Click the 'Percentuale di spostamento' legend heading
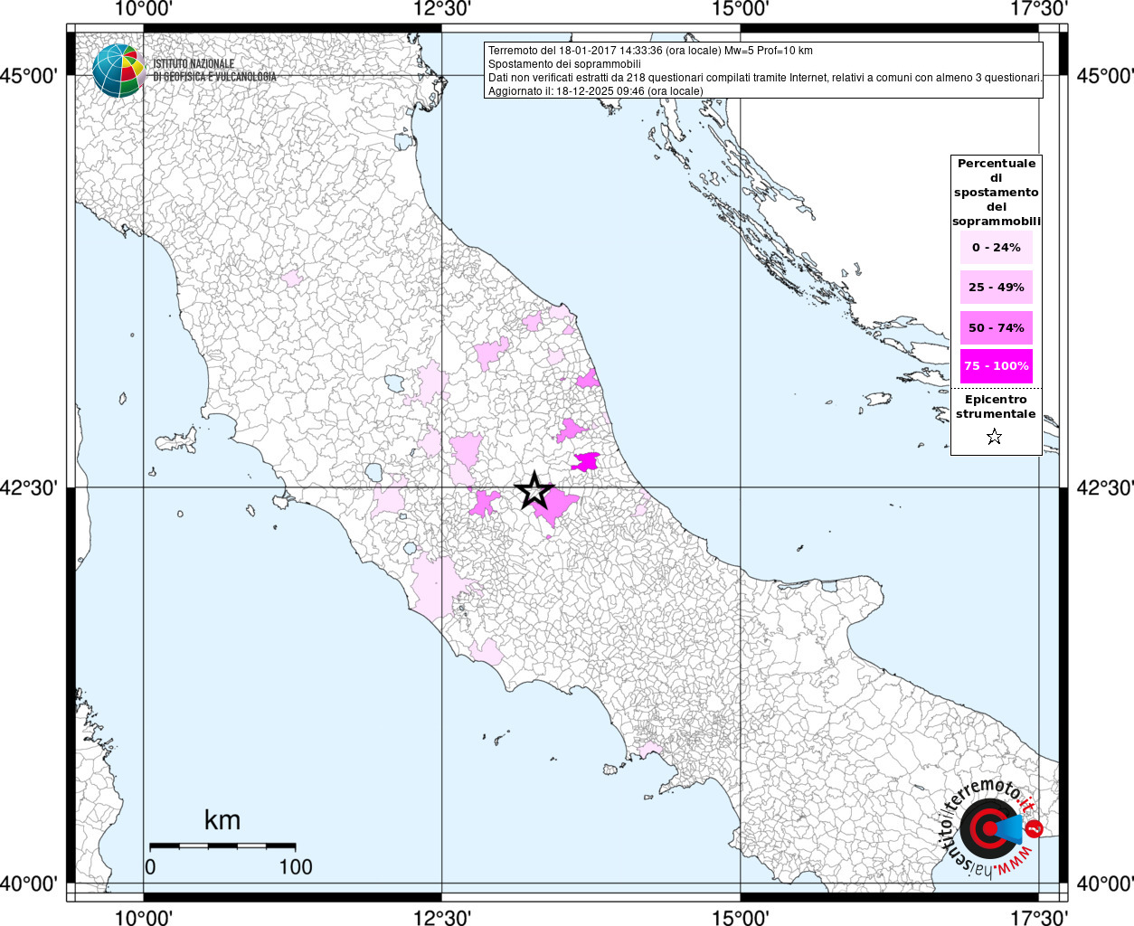The height and width of the screenshot is (926, 1134). tap(996, 192)
